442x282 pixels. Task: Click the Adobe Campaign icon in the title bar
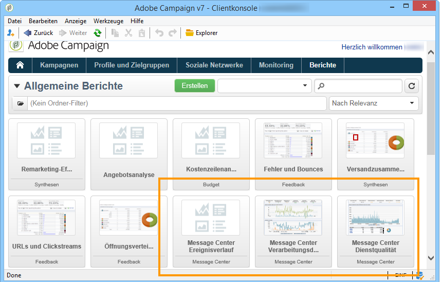click(x=9, y=8)
